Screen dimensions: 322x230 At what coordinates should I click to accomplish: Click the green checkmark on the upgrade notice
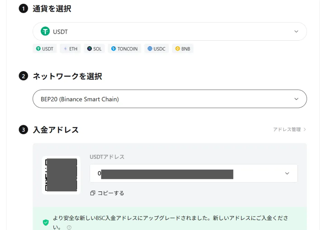(x=45, y=222)
